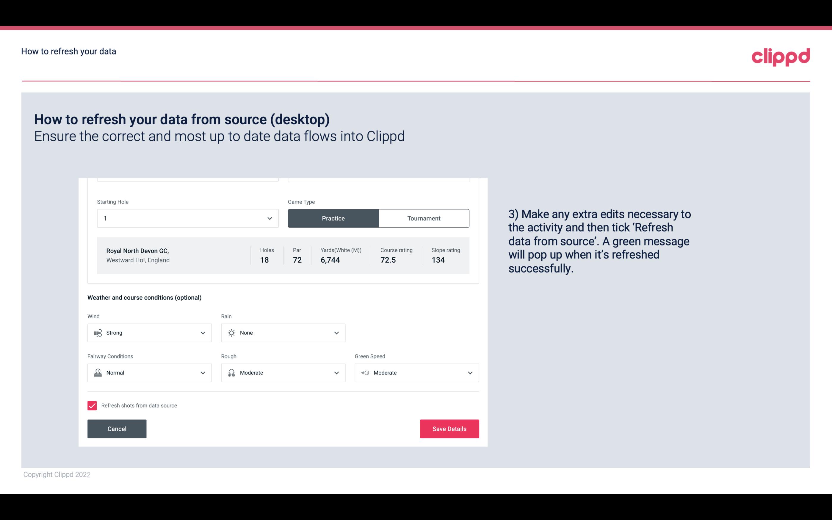Click the wind condition icon

click(x=98, y=333)
